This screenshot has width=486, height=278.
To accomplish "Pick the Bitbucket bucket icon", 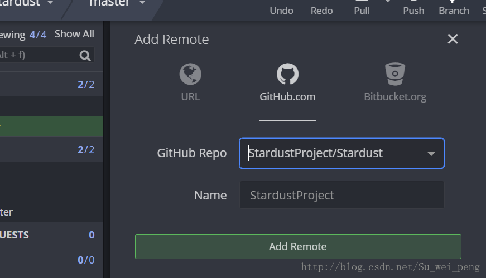I will pyautogui.click(x=395, y=74).
